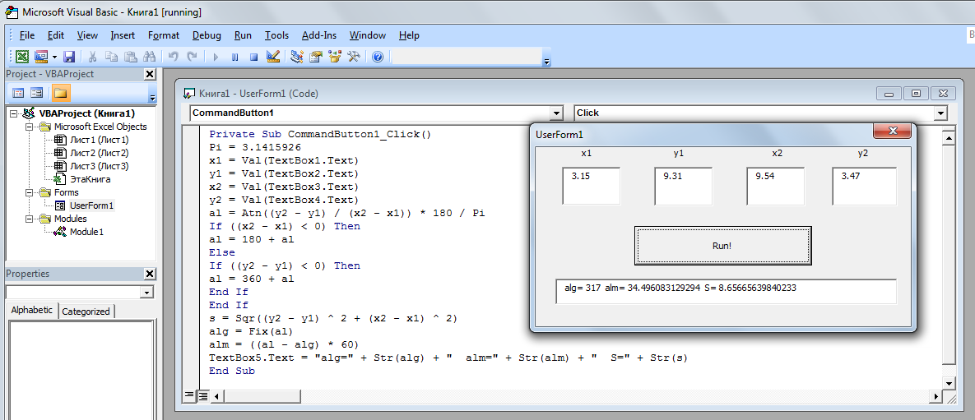Image resolution: width=975 pixels, height=420 pixels.
Task: Open the Window menu
Action: tap(368, 35)
